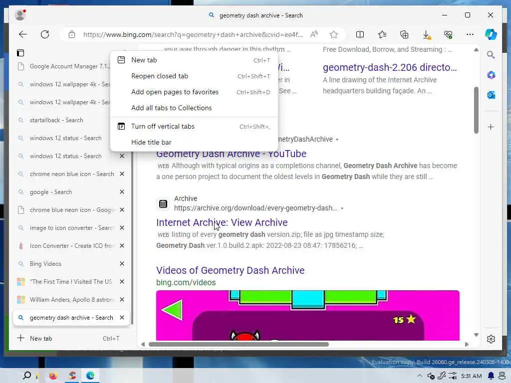The width and height of the screenshot is (511, 383).
Task: Open the Downloads icon
Action: click(426, 35)
